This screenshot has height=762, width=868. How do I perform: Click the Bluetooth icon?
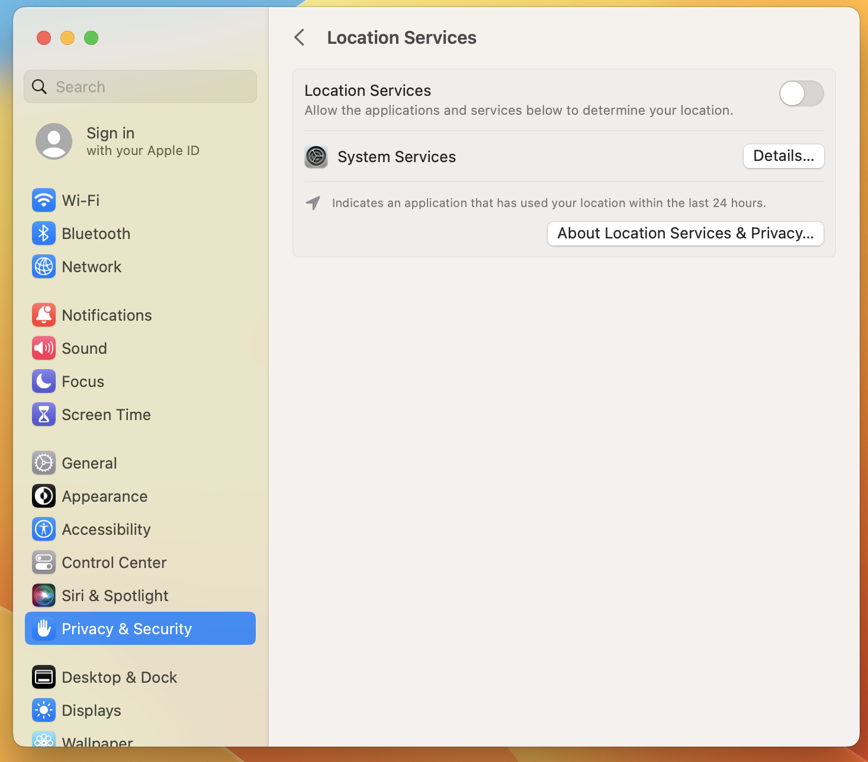pyautogui.click(x=44, y=234)
